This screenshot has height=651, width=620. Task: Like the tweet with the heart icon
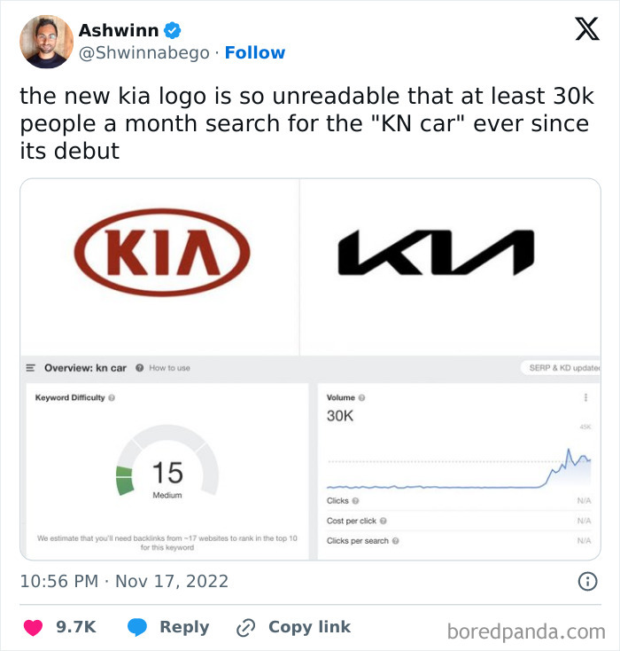click(x=33, y=627)
